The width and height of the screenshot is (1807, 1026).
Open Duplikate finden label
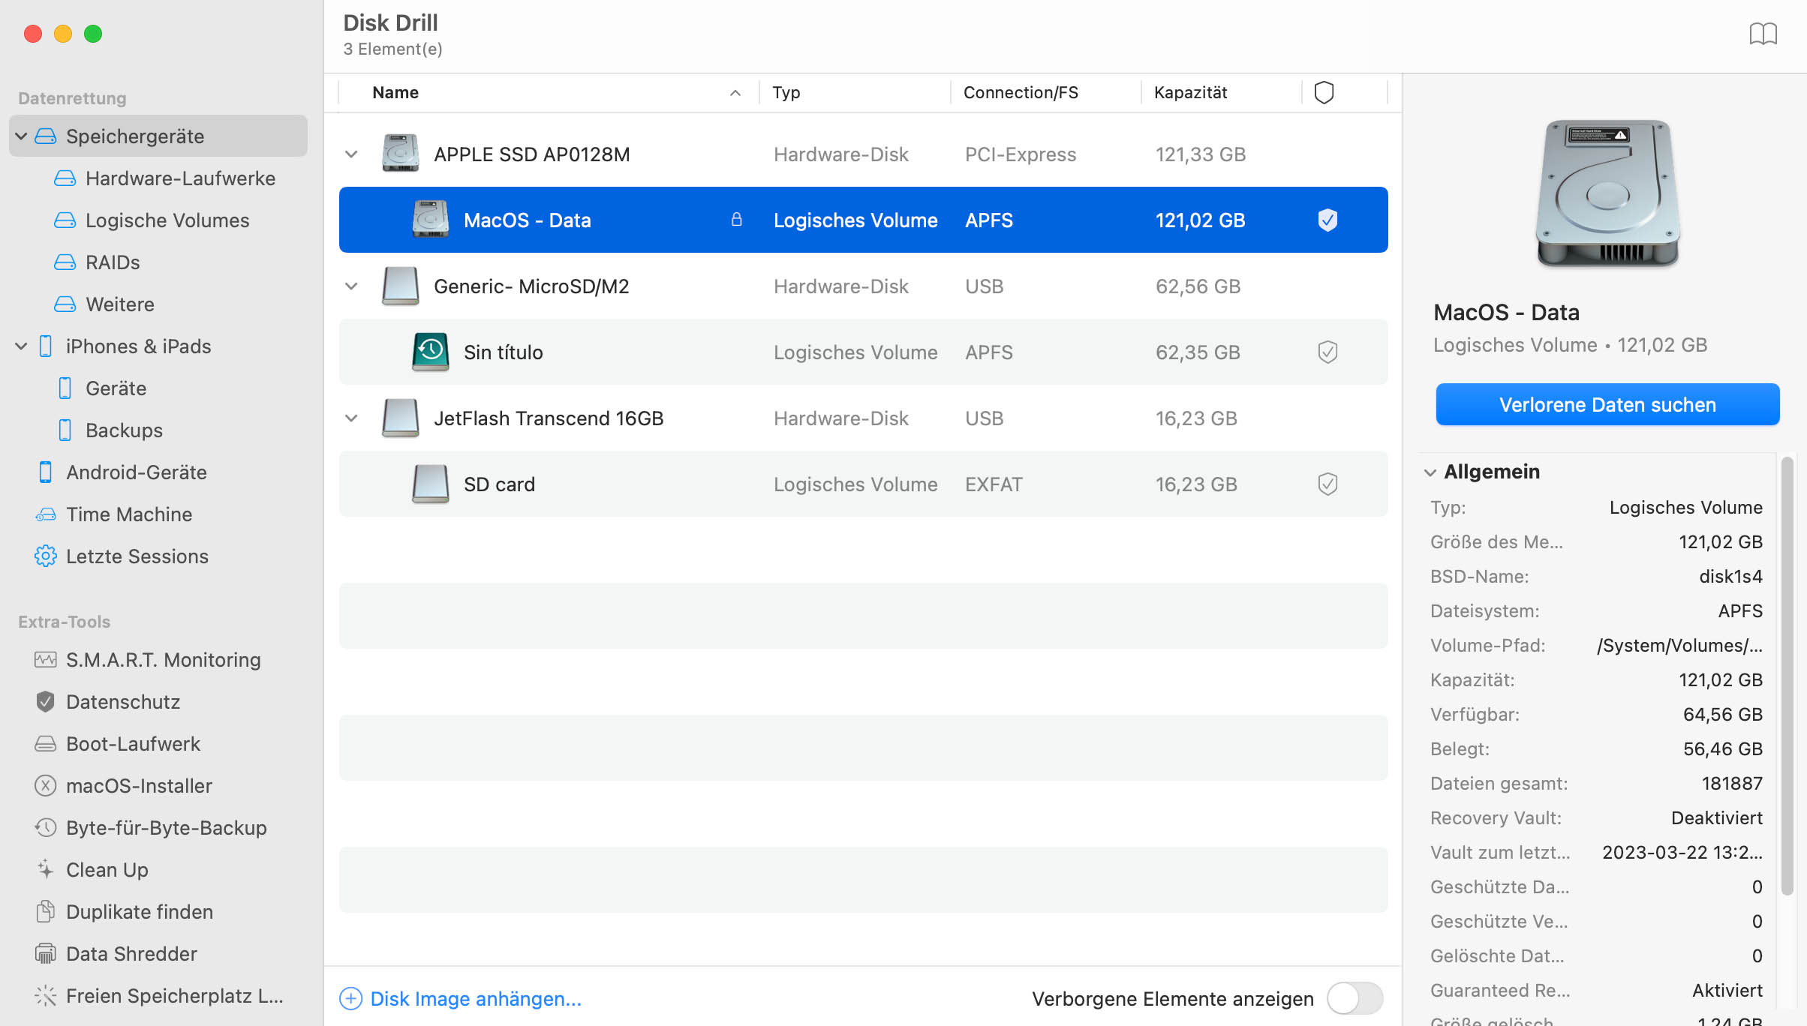point(140,912)
